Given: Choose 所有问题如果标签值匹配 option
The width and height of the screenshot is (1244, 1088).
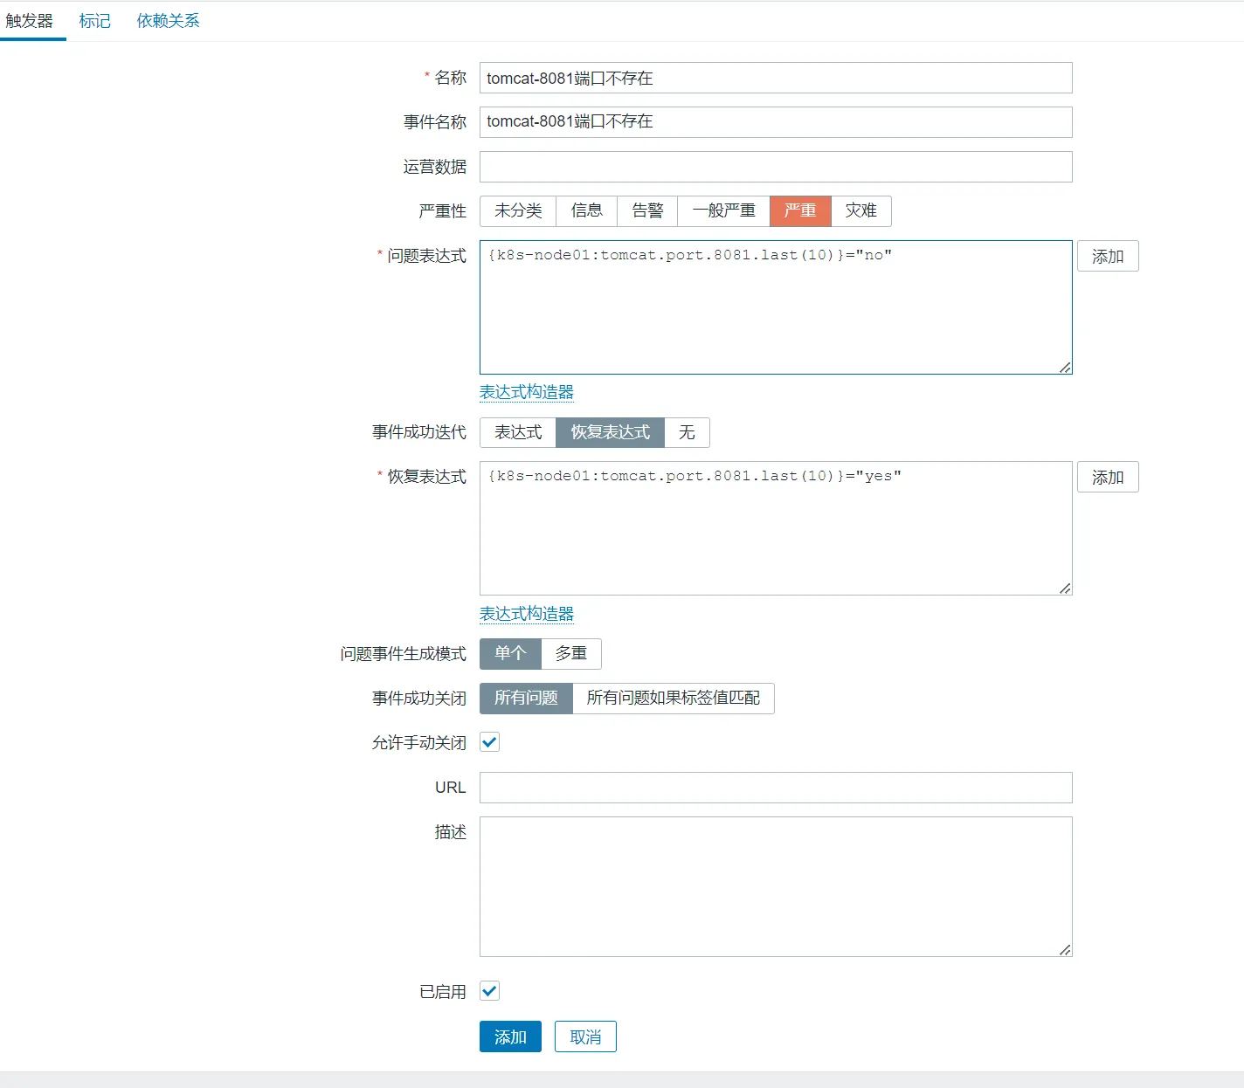Looking at the screenshot, I should click(673, 698).
